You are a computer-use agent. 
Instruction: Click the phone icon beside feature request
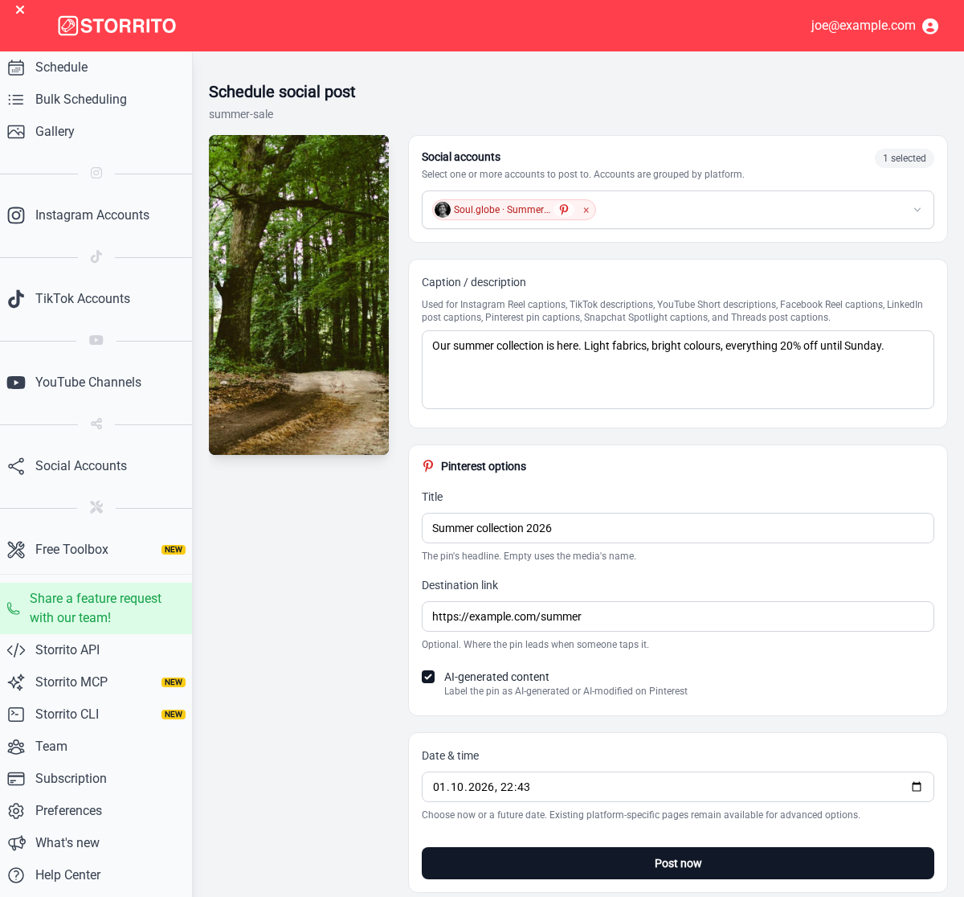tap(14, 608)
